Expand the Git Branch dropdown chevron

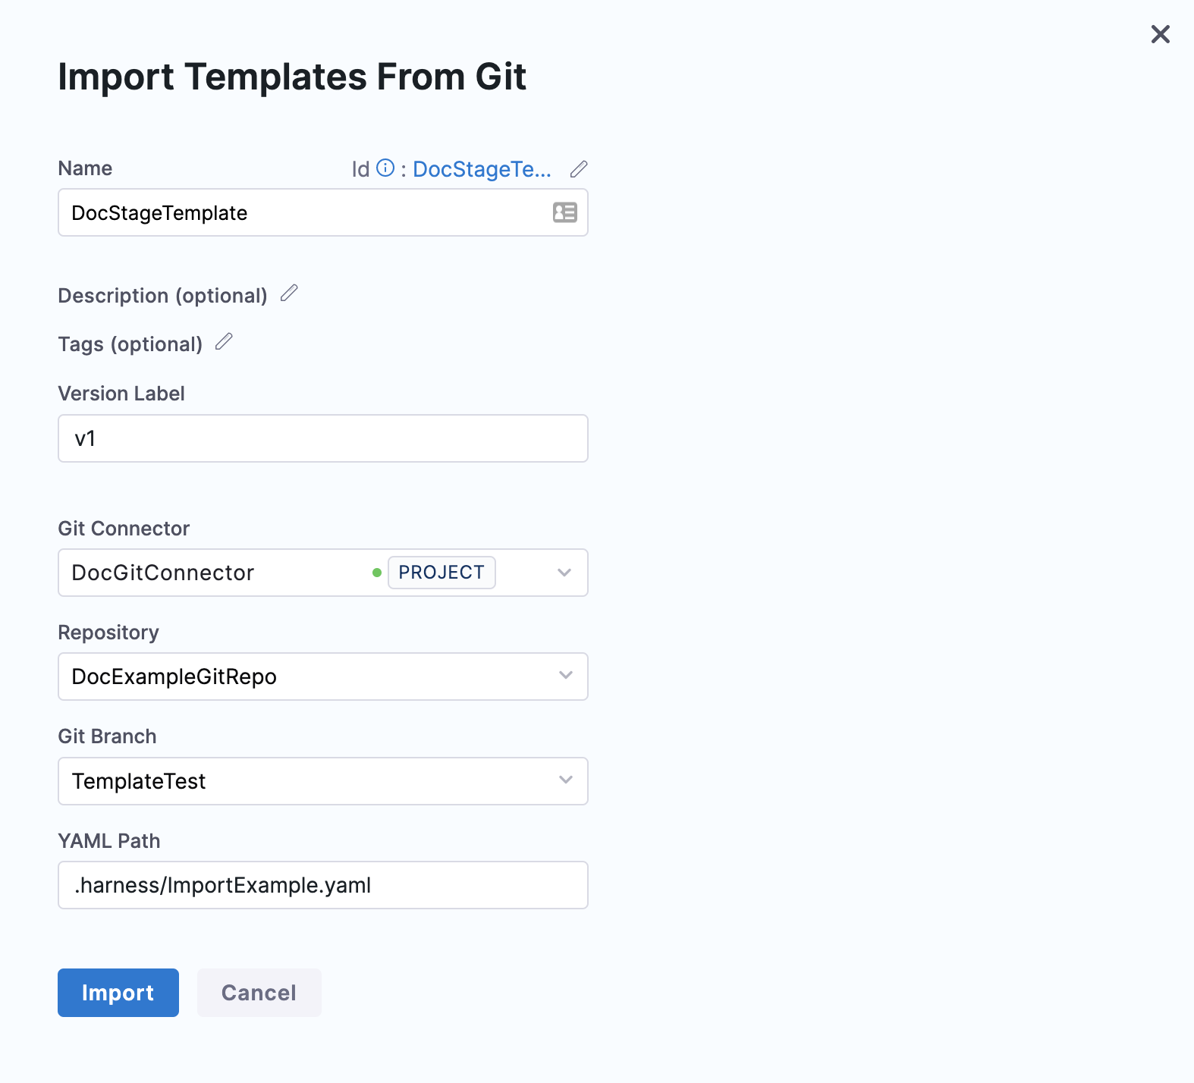565,780
